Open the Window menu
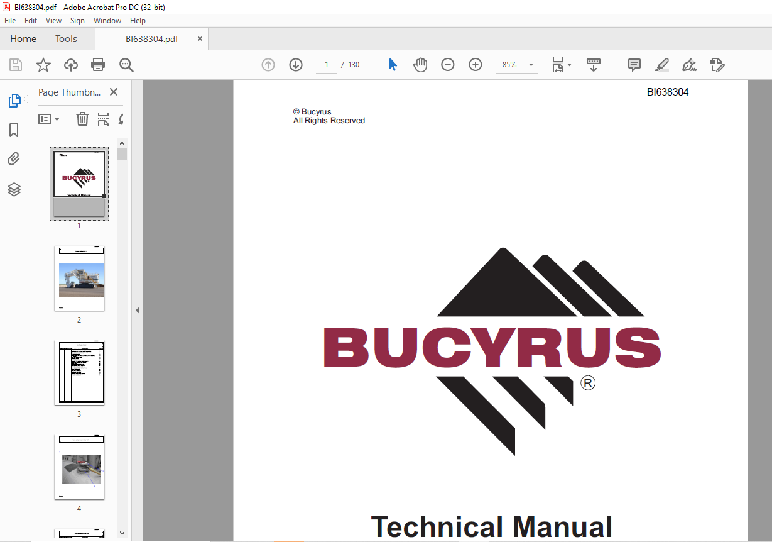The image size is (772, 542). (107, 21)
